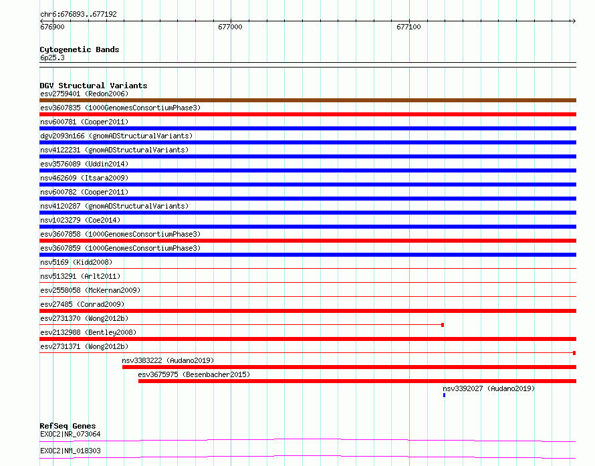Click the 677100 ruler position label

[408, 27]
